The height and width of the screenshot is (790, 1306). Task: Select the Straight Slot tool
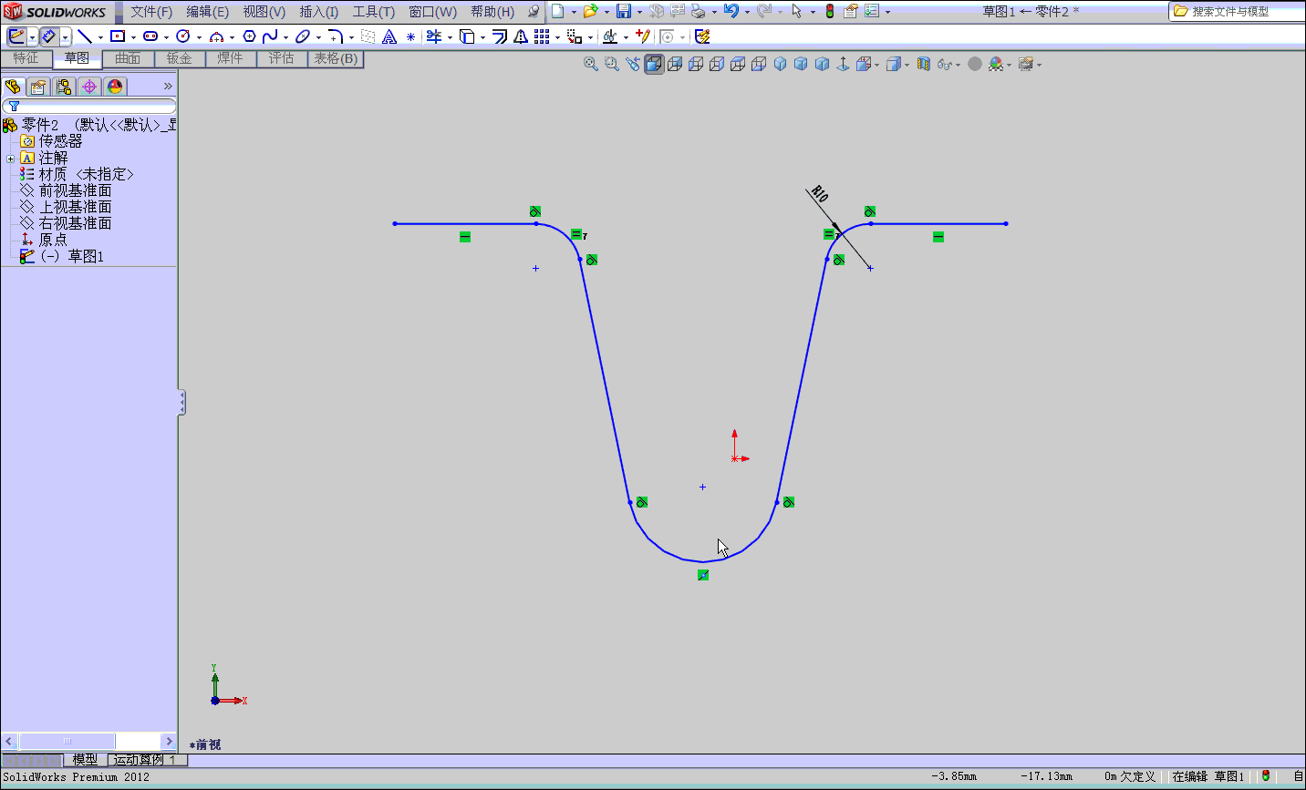point(150,36)
